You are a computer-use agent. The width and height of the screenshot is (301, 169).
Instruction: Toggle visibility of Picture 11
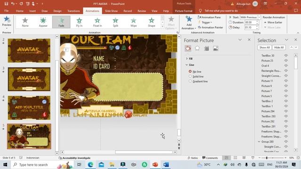[x=286, y=81]
